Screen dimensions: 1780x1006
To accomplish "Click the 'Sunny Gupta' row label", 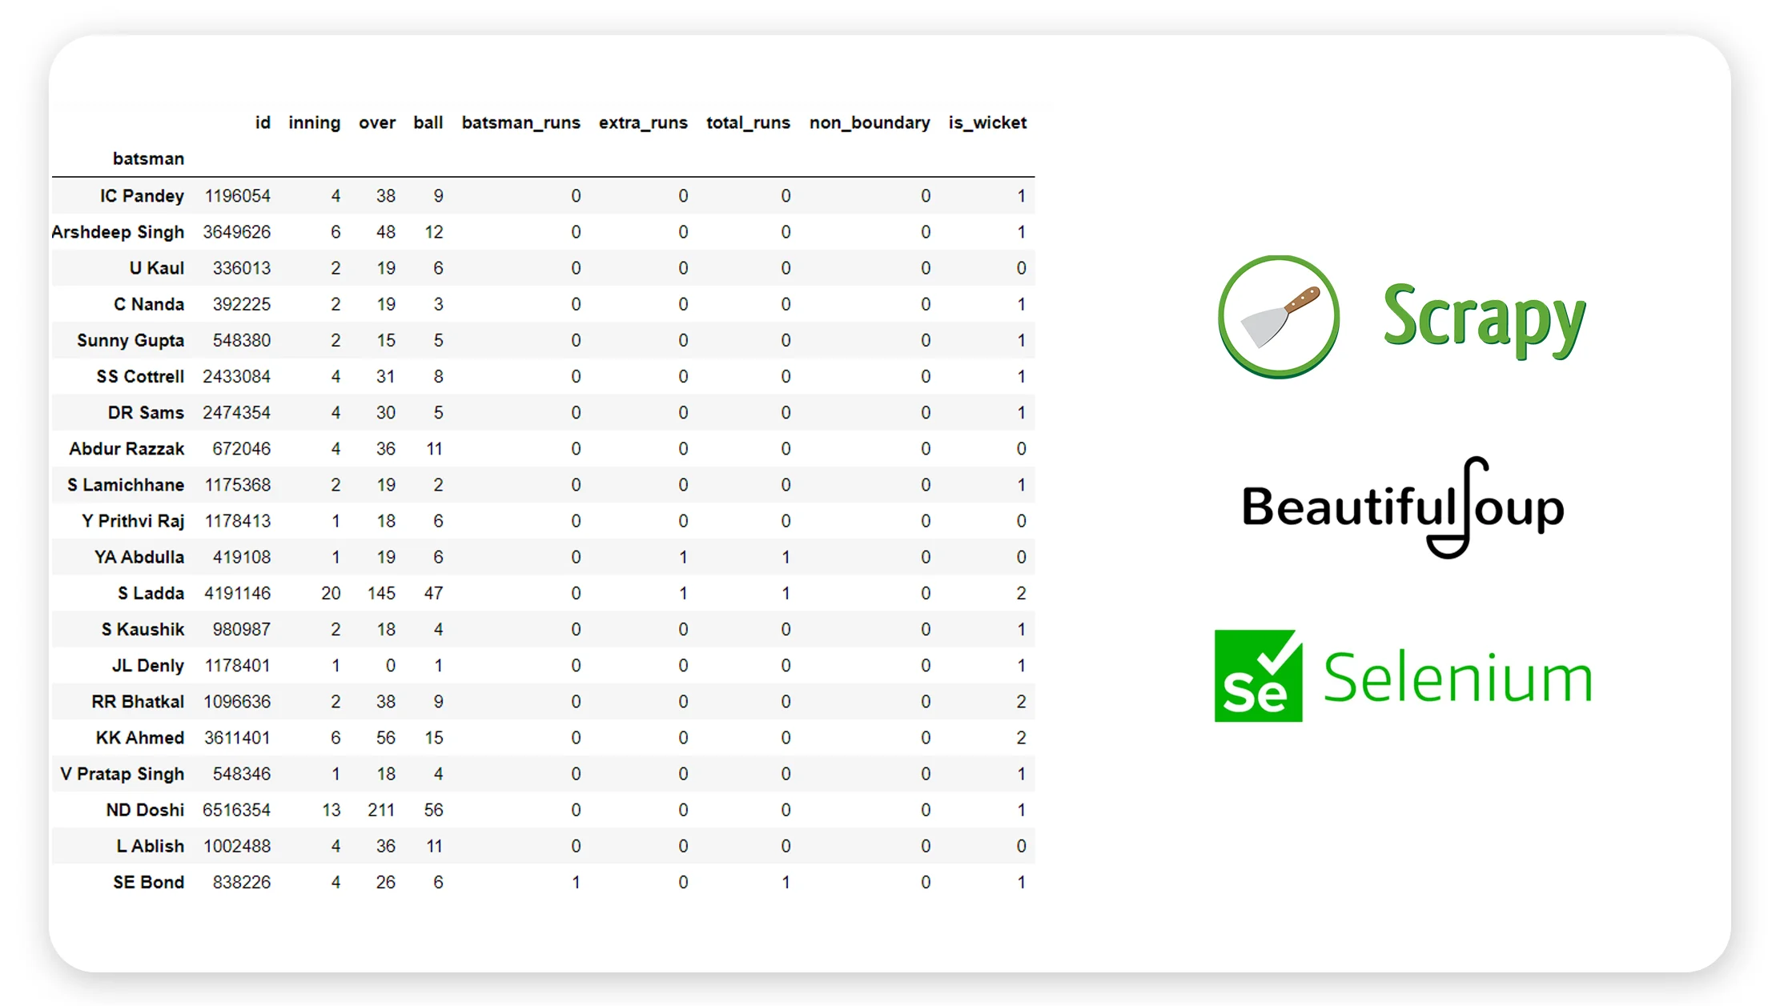I will (131, 340).
